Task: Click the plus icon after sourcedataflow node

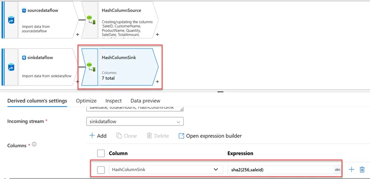Action: tap(78, 35)
